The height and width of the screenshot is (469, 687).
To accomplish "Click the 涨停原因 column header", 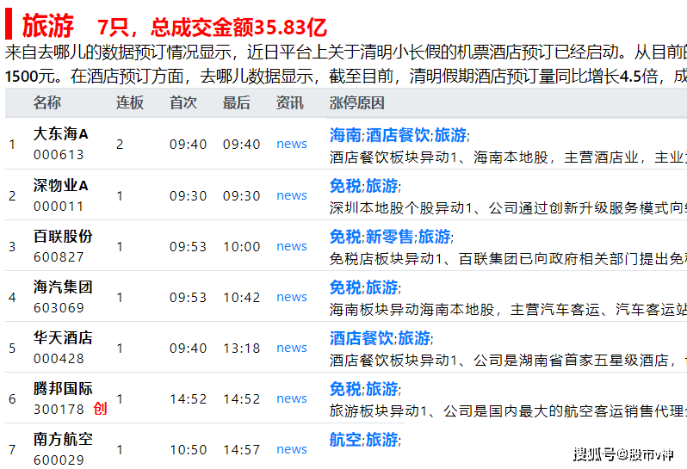I will pyautogui.click(x=356, y=103).
